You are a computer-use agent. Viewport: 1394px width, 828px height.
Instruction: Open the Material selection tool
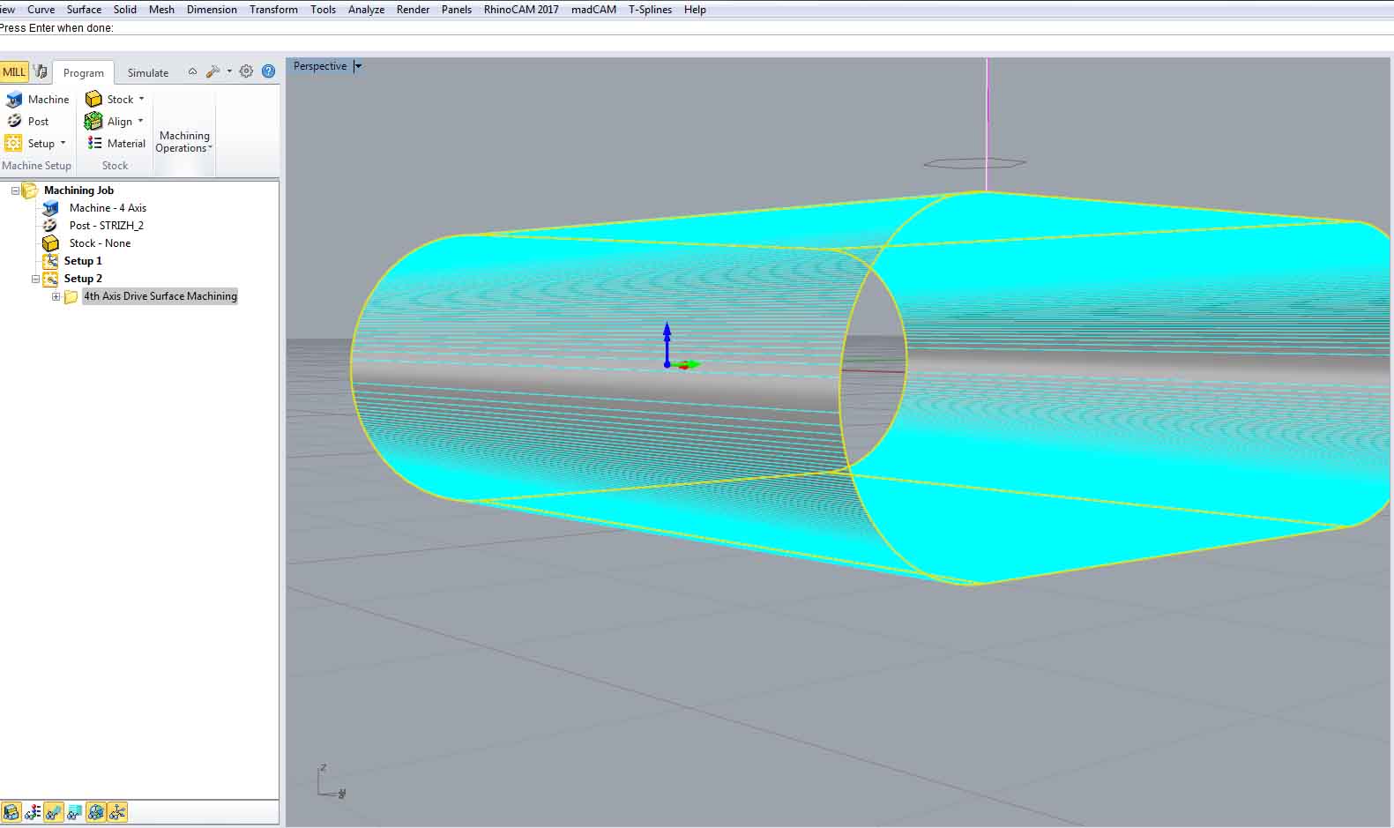pyautogui.click(x=116, y=144)
